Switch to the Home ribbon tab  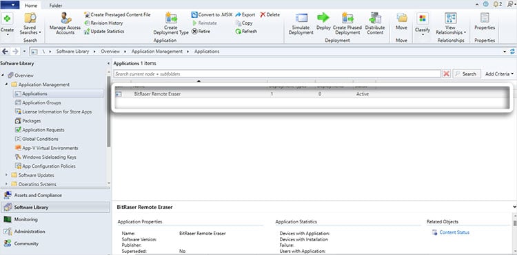click(31, 5)
